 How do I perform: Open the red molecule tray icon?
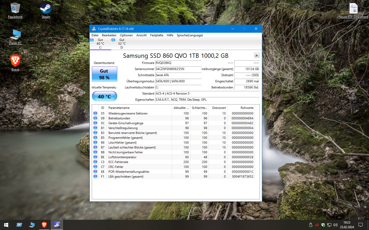(x=317, y=225)
